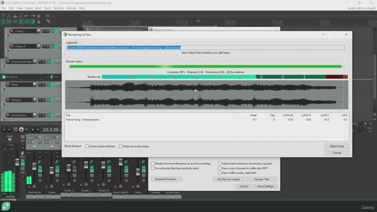Screen dimensions: 377x212
Task: Arm record on Pink Noise mixer channel
Action: pos(34,187)
